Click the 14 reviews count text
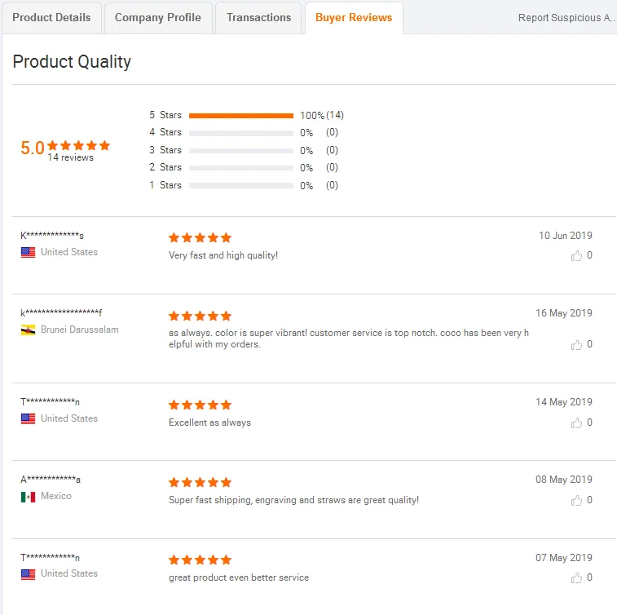Screen dimensions: 617x615 (x=70, y=158)
